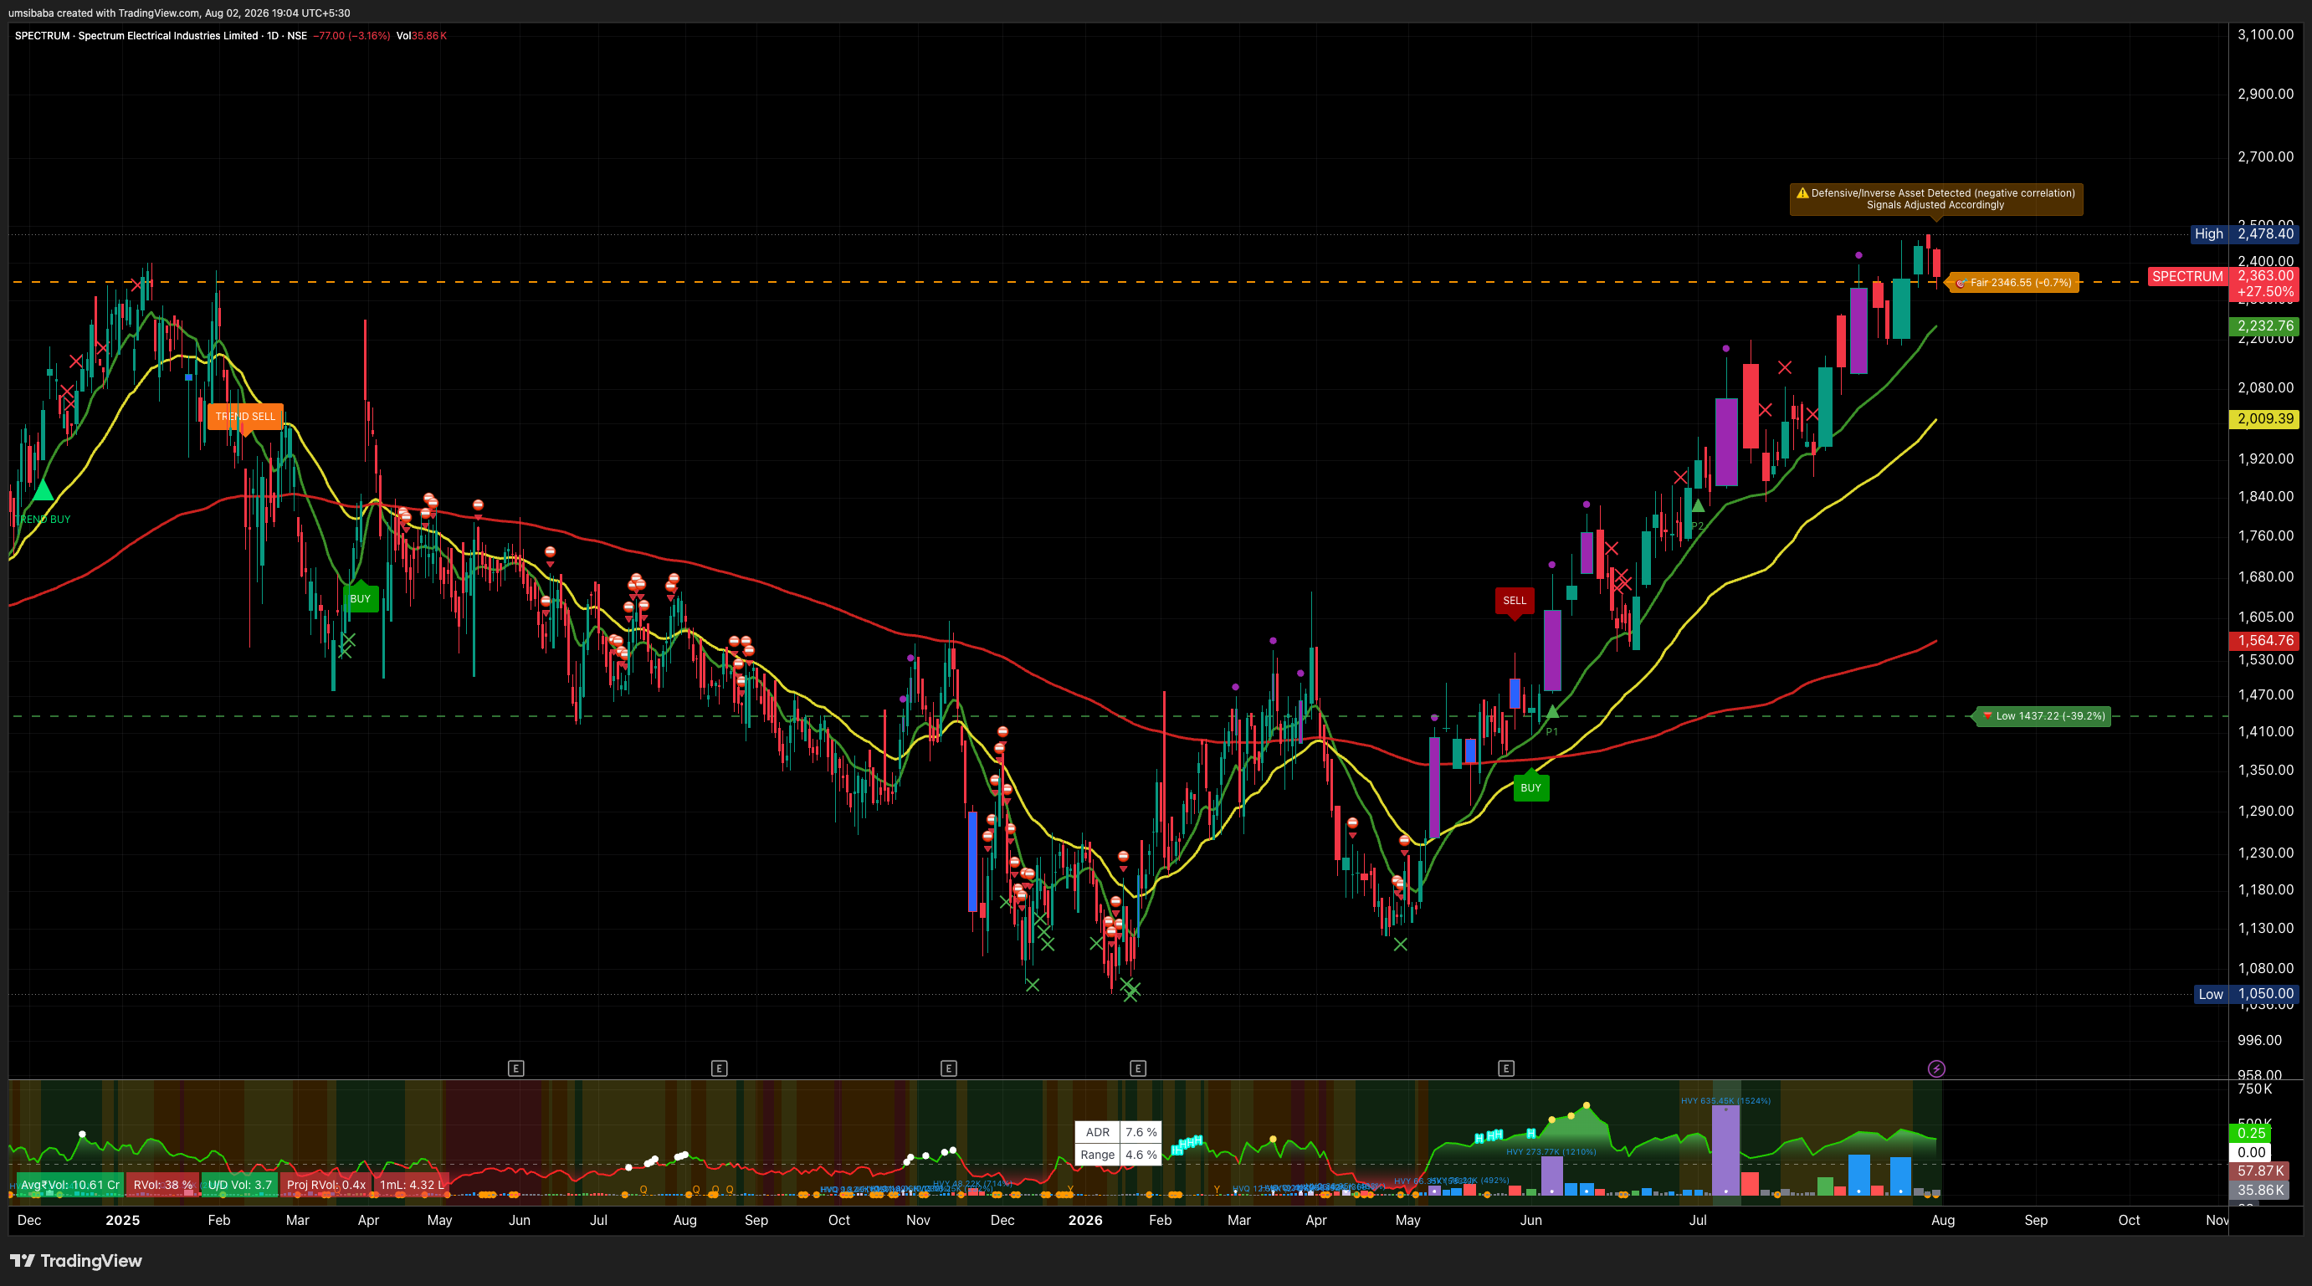Click the 2025 year label on time axis
Image resolution: width=2312 pixels, height=1286 pixels.
122,1220
